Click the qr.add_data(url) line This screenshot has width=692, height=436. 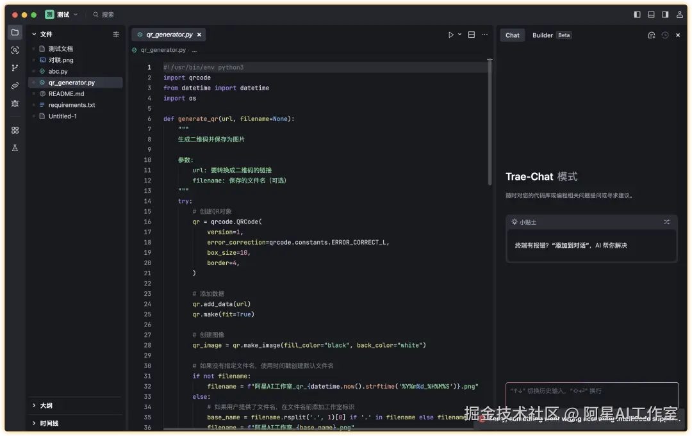(221, 304)
